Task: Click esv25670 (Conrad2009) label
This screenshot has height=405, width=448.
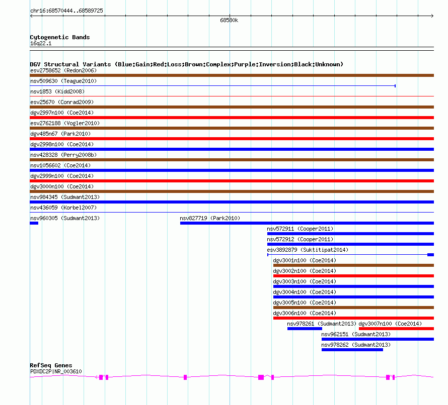Action: [62, 102]
